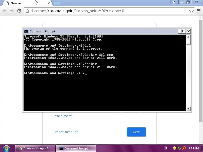Open a new Chrome tab

[57, 3]
